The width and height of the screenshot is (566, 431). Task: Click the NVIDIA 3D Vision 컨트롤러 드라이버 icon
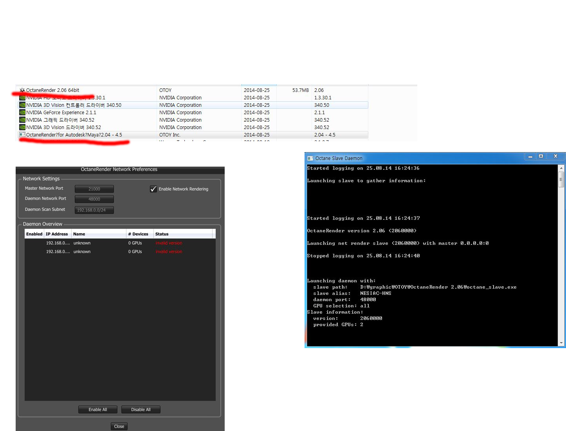pos(22,105)
